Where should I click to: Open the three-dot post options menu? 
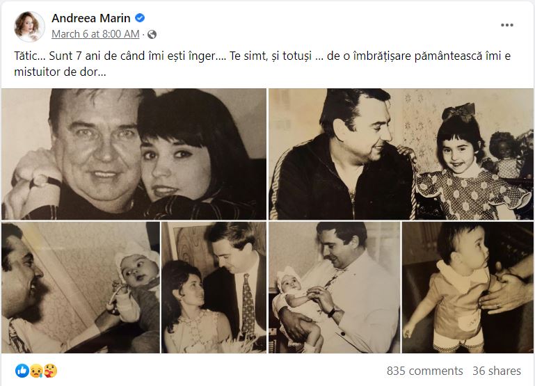pos(507,25)
